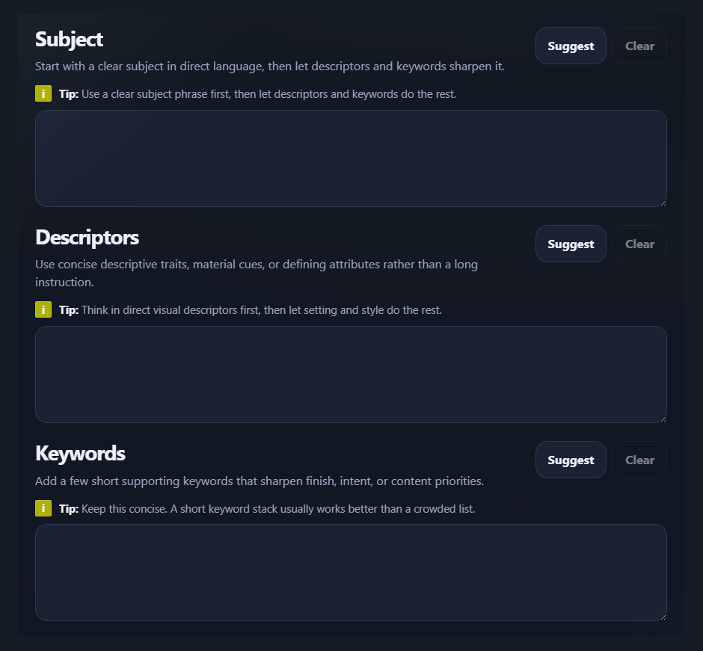Screen dimensions: 703x651
Task: Clear the Descriptors field
Action: pyautogui.click(x=639, y=244)
